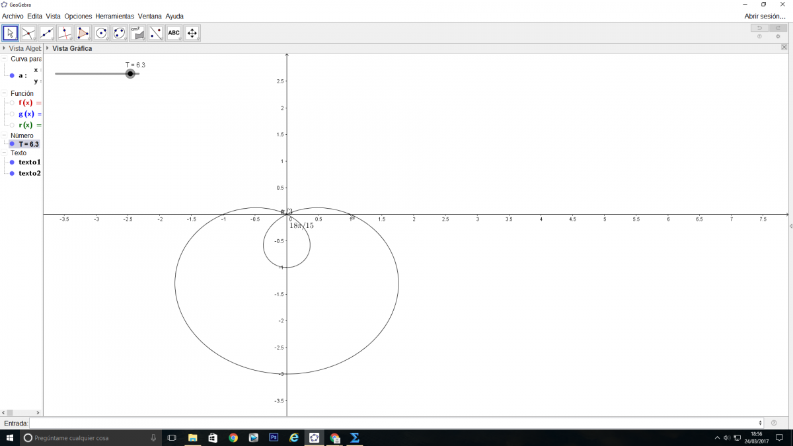Click the T slider handle
The width and height of the screenshot is (793, 446).
[130, 74]
